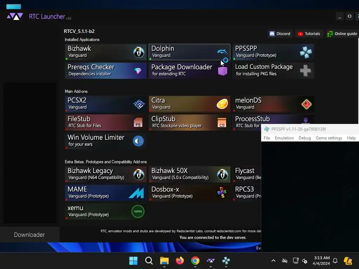This screenshot has height=269, width=359.
Task: Open the notifications bell
Action: point(335,261)
